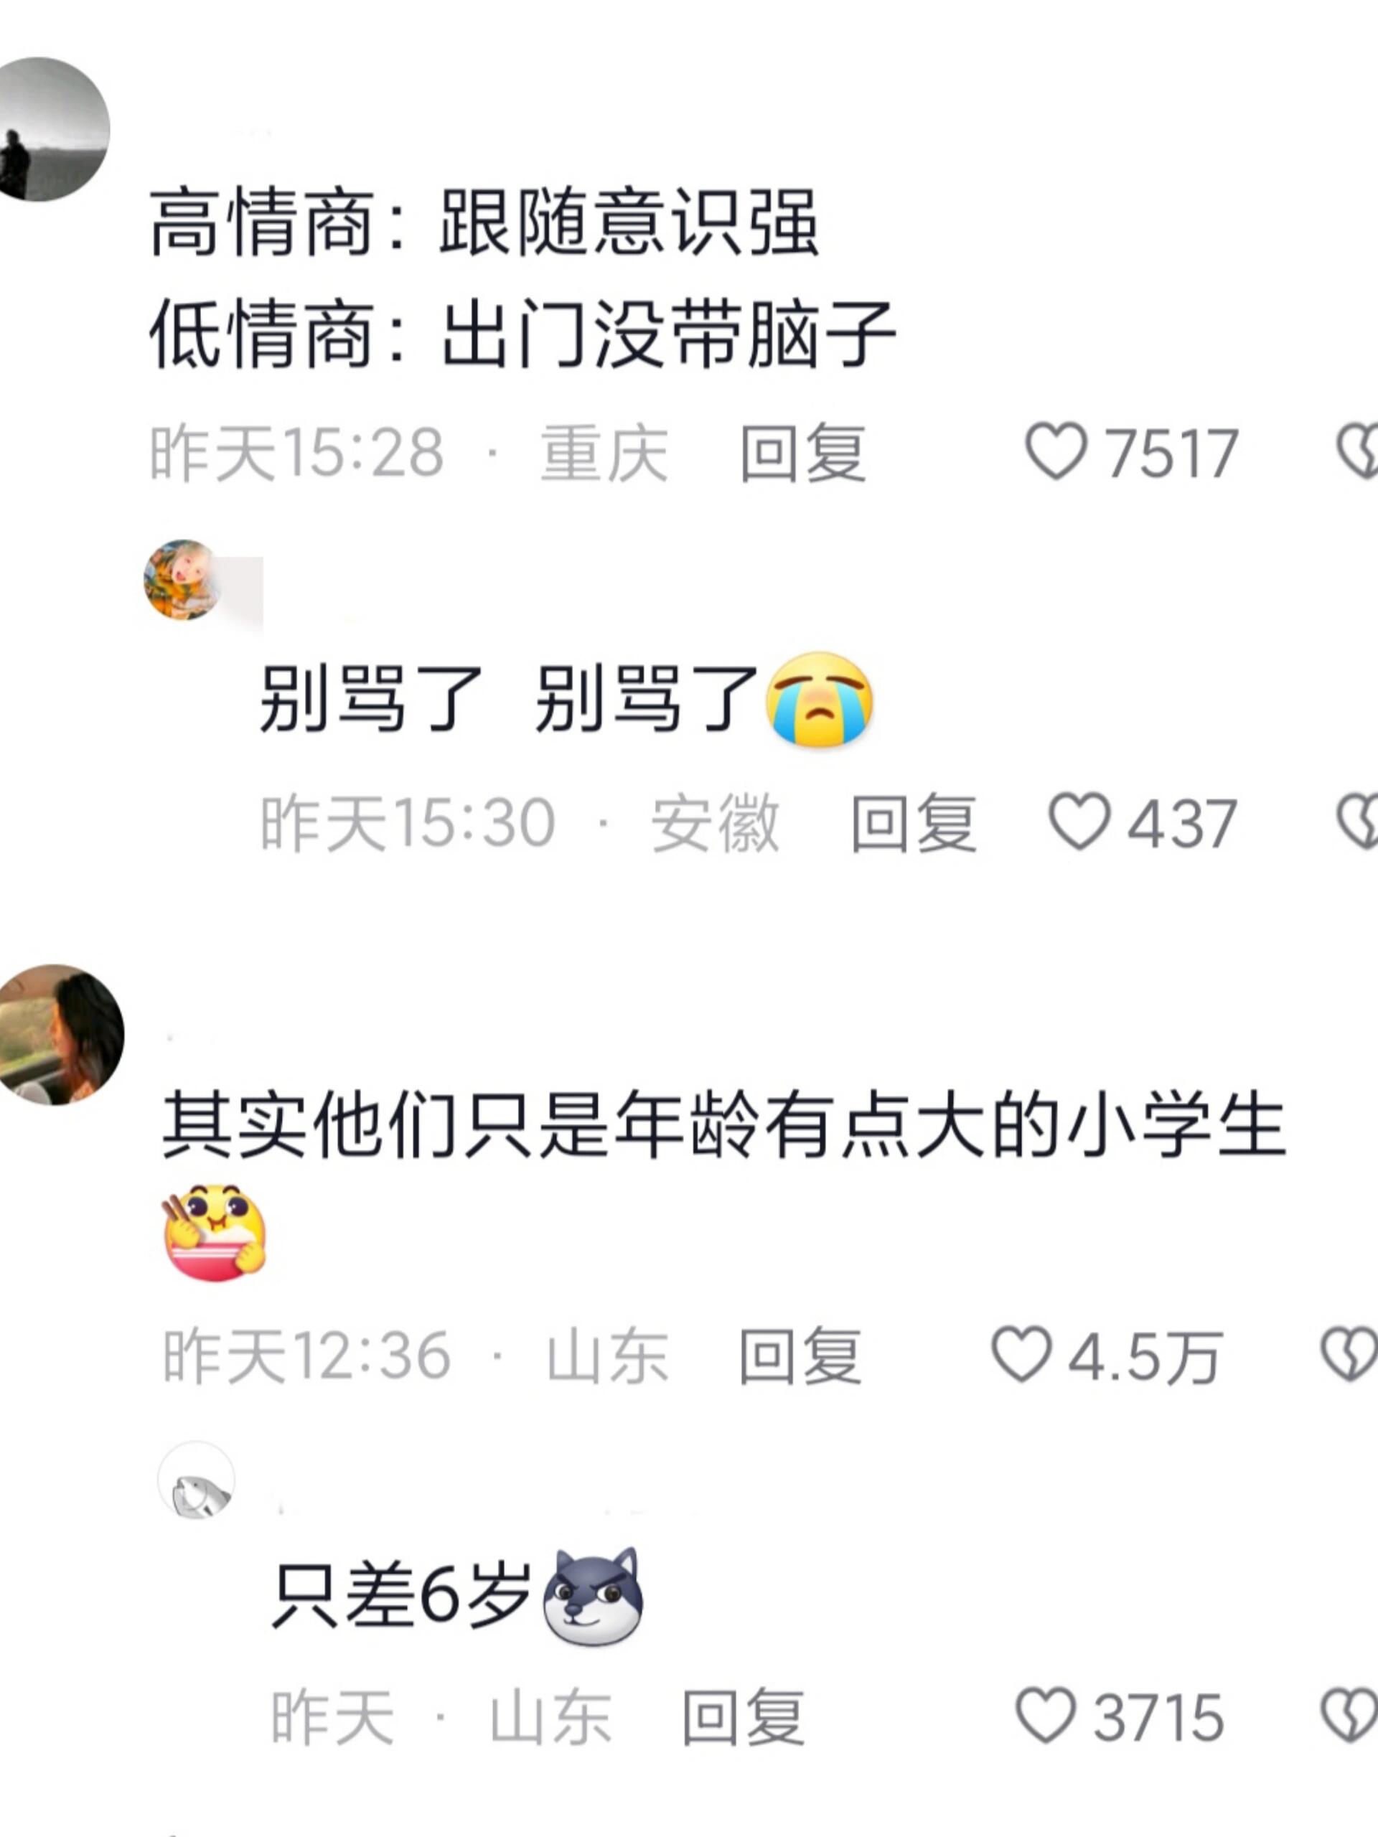Tap the crying face emoji
This screenshot has width=1378, height=1837.
(x=820, y=699)
